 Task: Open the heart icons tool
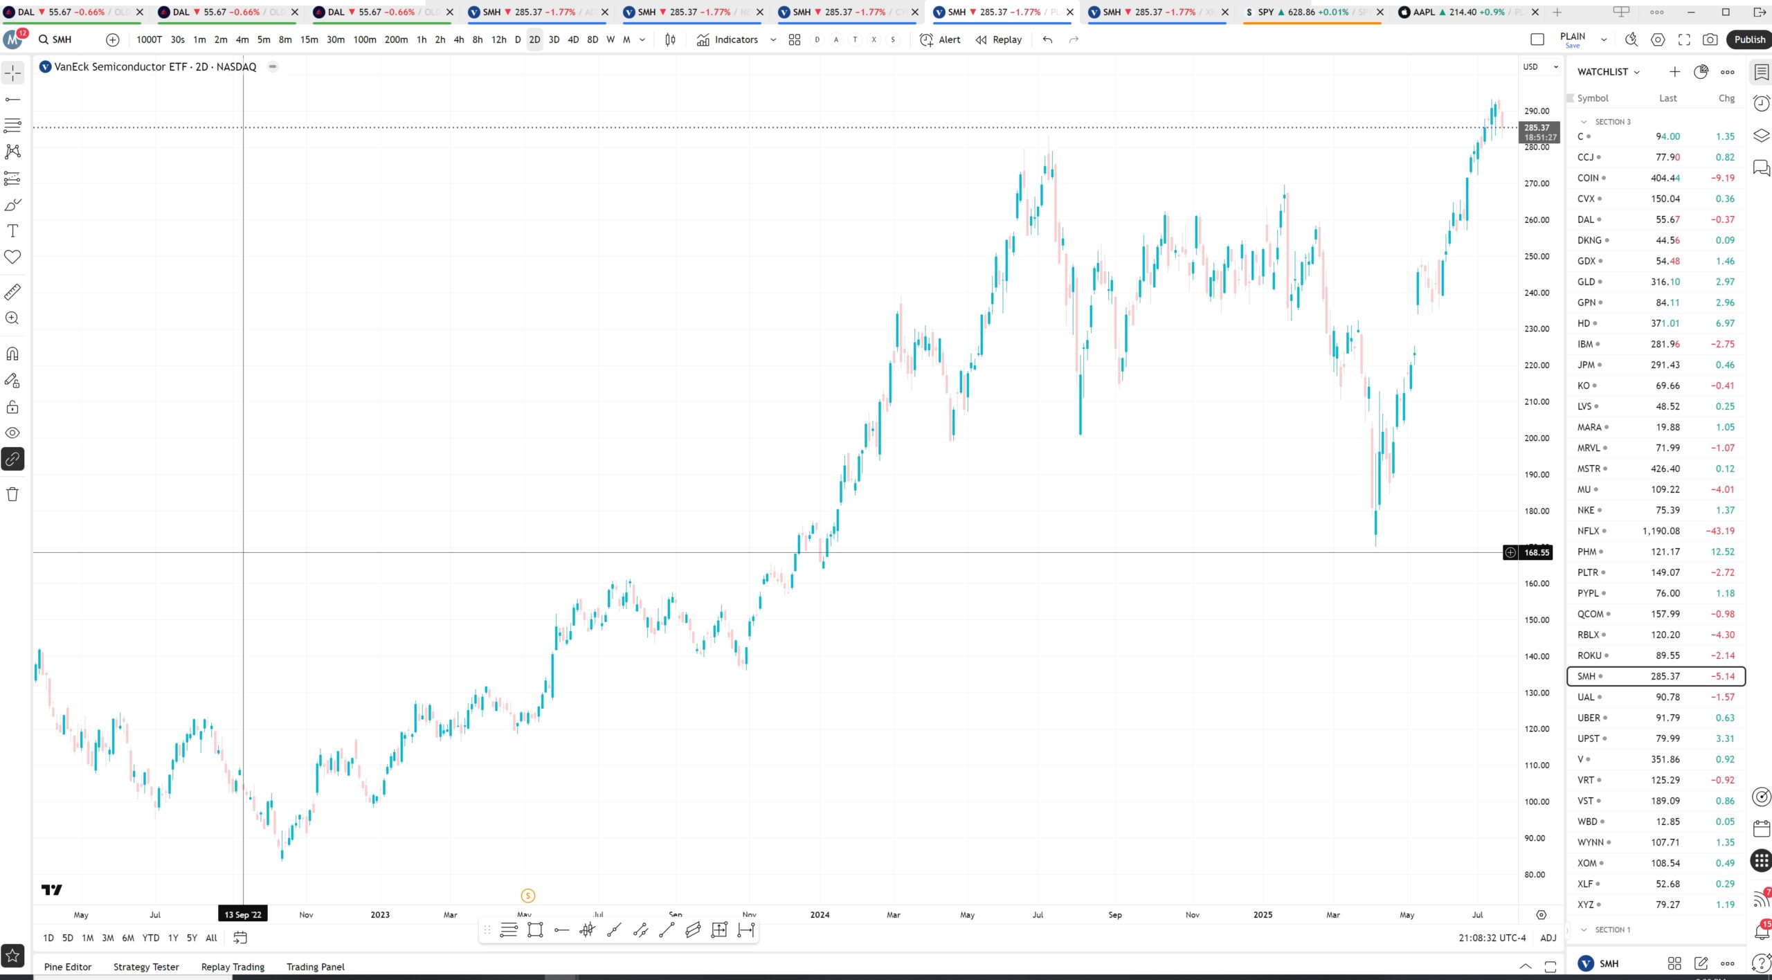pyautogui.click(x=12, y=257)
